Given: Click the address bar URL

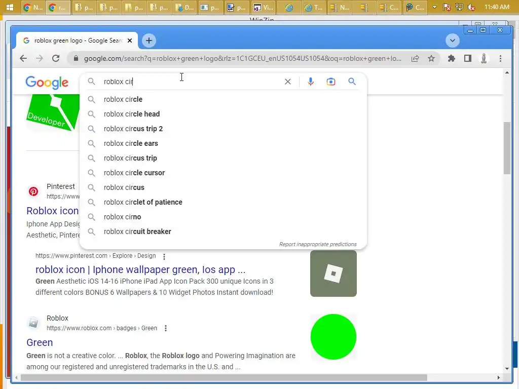Looking at the screenshot, I should [242, 59].
